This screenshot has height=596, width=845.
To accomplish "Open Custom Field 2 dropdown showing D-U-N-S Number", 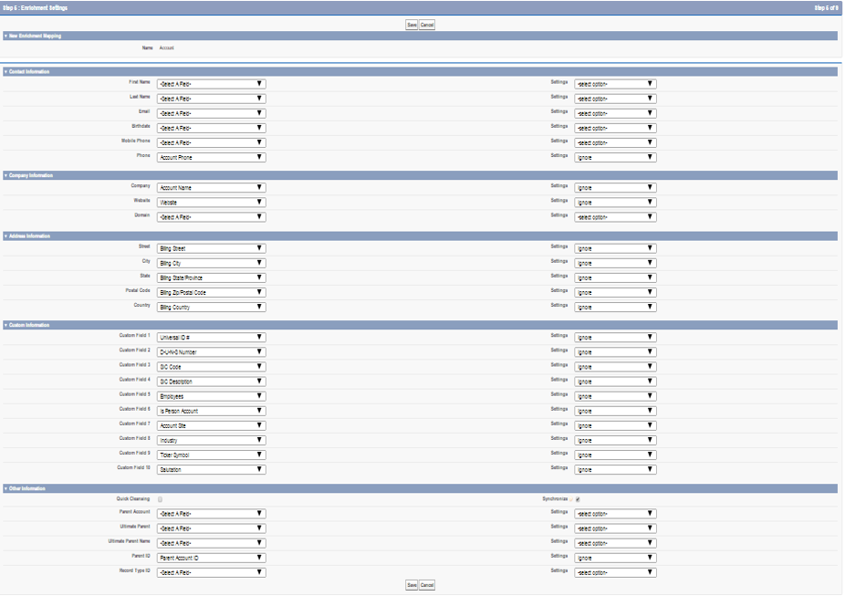I will [211, 352].
